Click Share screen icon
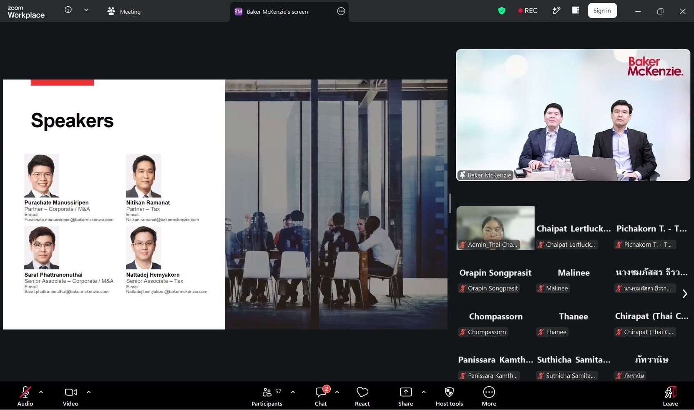Viewport: 694px width, 410px height. pos(405,392)
